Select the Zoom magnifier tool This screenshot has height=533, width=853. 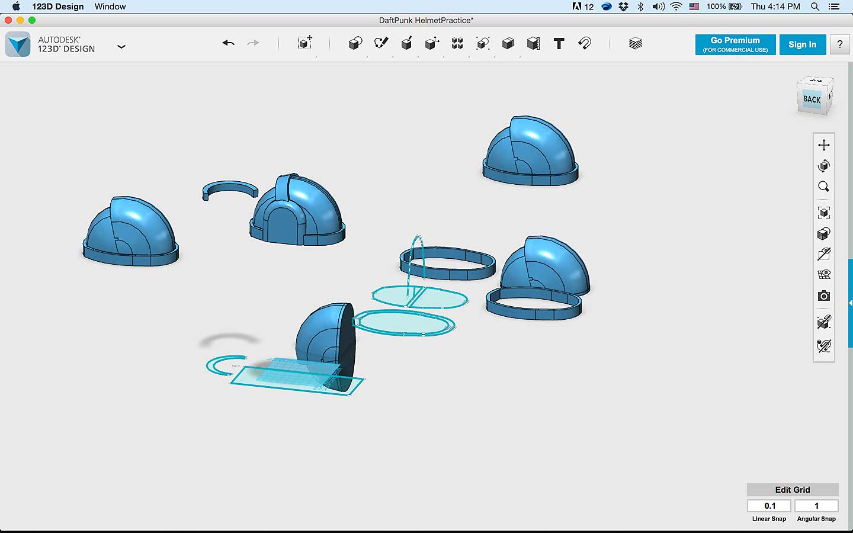(x=824, y=187)
